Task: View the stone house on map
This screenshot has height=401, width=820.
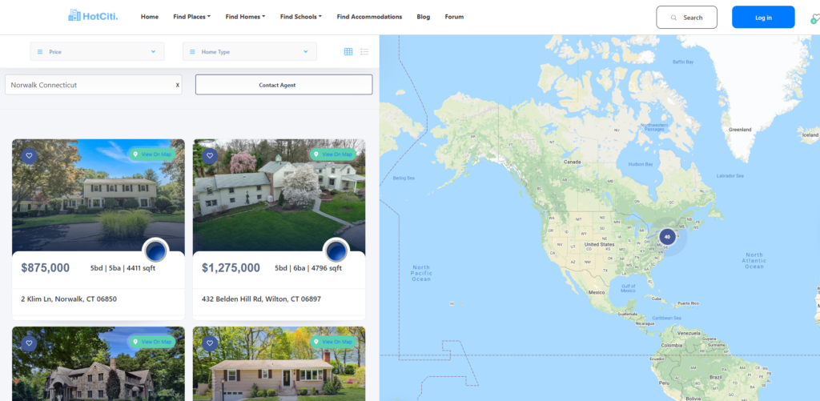Action: click(152, 342)
